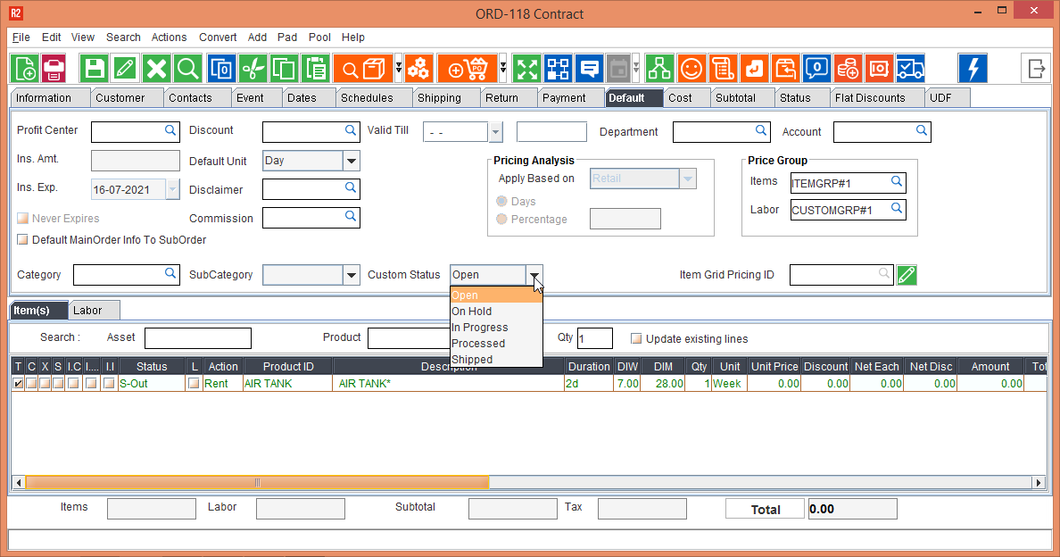Select the Save icon on the toolbar

click(95, 68)
